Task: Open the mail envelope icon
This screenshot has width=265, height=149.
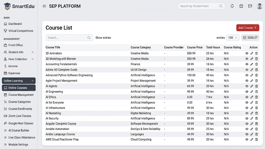Action: [250, 6]
